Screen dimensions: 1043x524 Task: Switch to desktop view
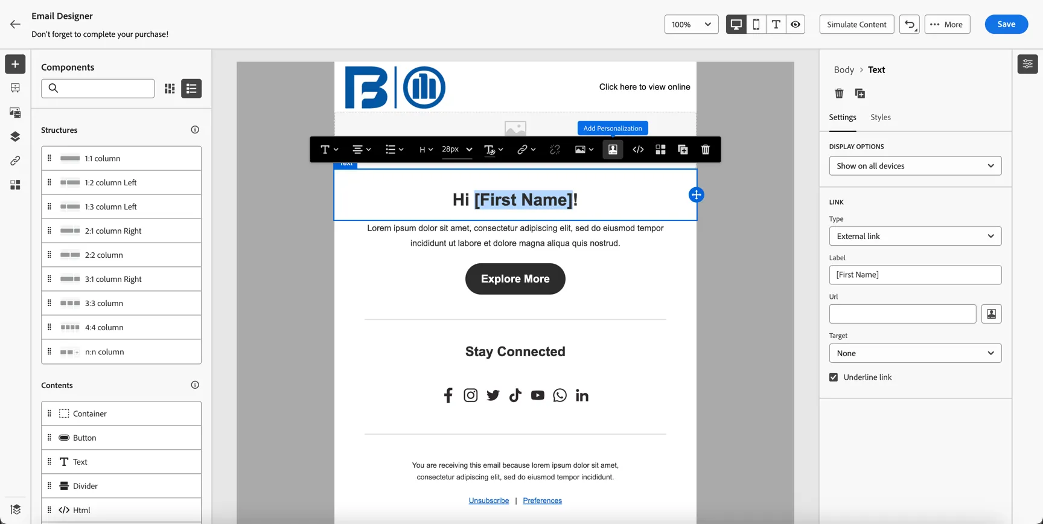pyautogui.click(x=736, y=24)
